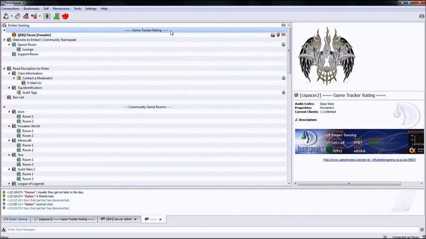Select the League of Legends channel
426x239 pixels.
(31, 184)
